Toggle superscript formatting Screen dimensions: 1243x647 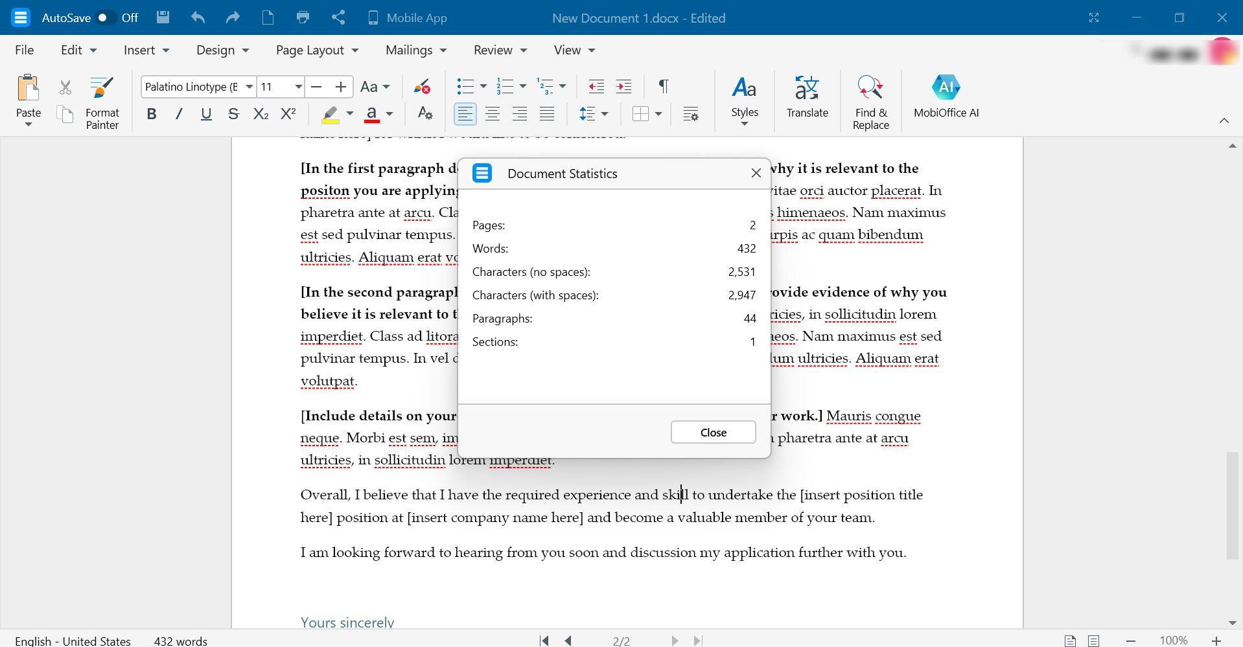click(288, 114)
